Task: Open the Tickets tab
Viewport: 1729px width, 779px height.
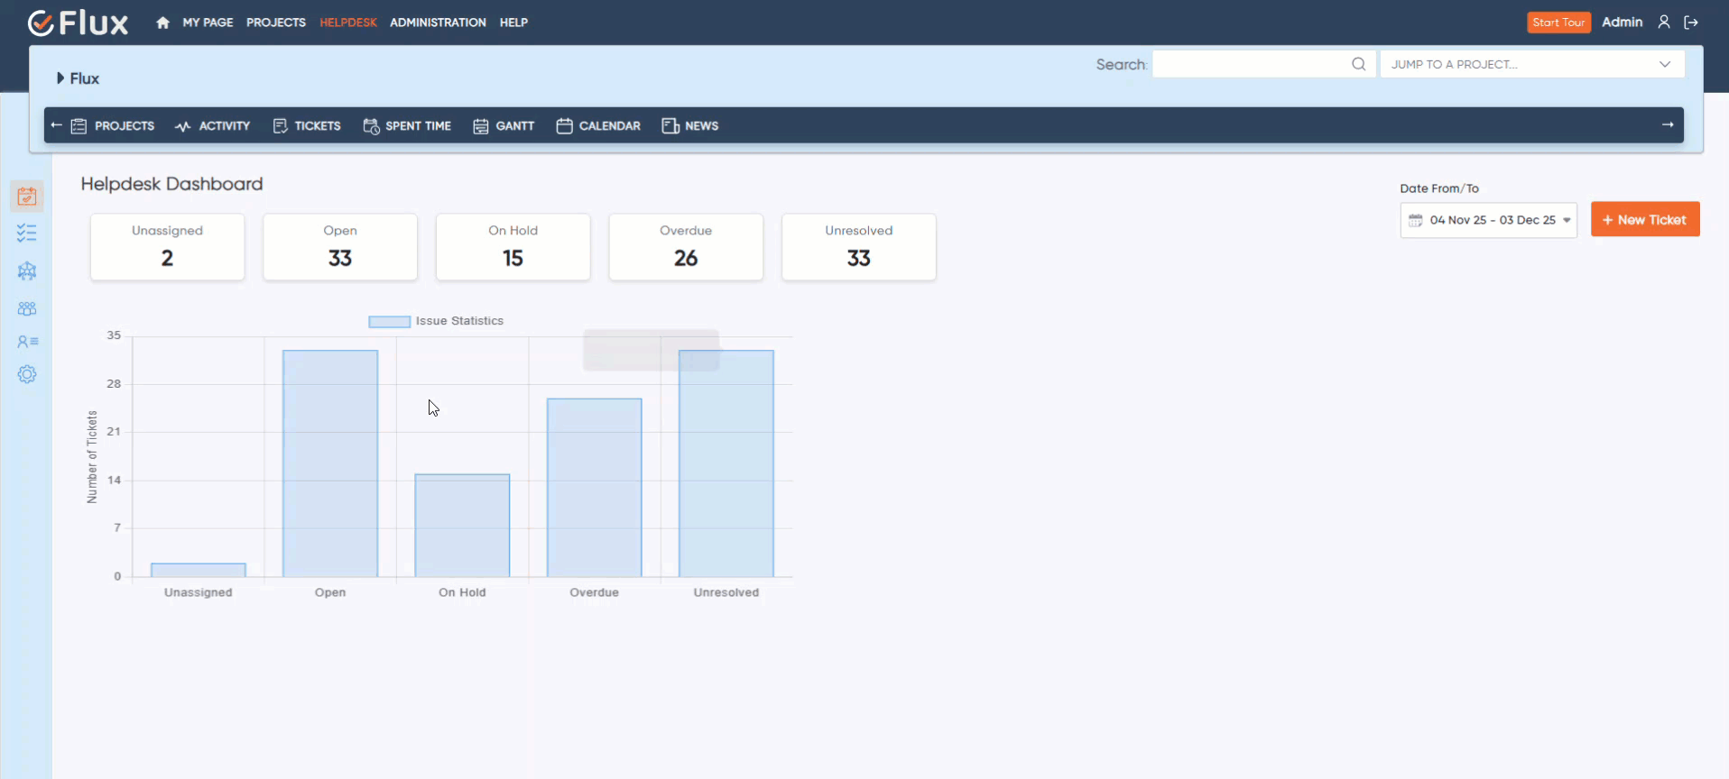Action: pos(307,126)
